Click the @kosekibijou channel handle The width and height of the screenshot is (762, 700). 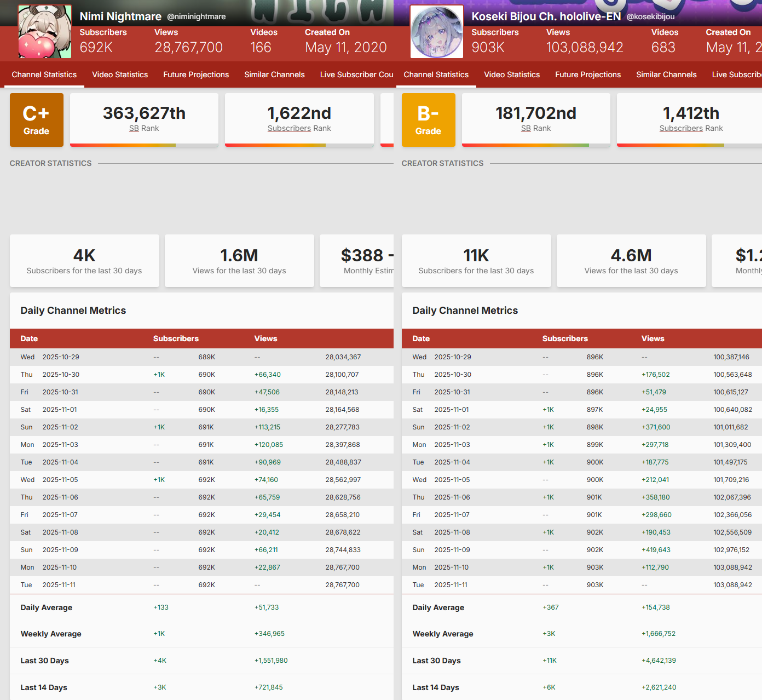point(650,16)
